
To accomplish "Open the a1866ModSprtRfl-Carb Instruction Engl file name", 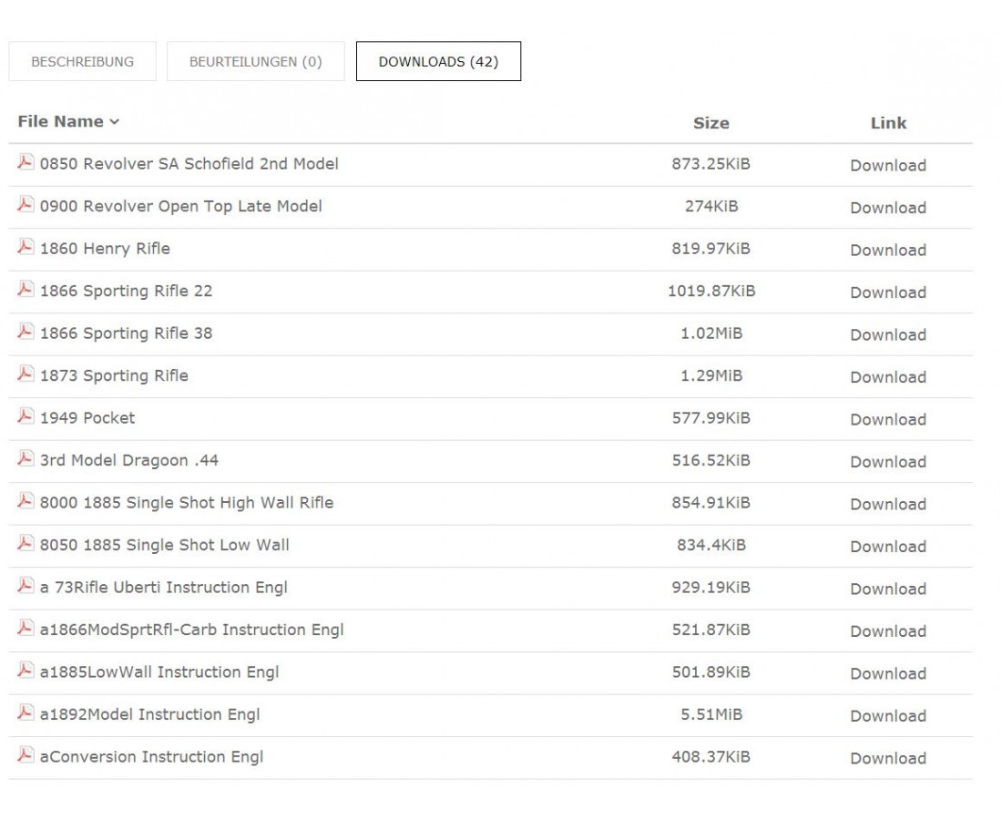I will coord(191,630).
